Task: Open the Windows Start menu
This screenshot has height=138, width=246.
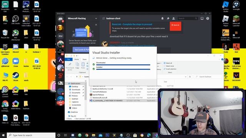Action: [3, 135]
